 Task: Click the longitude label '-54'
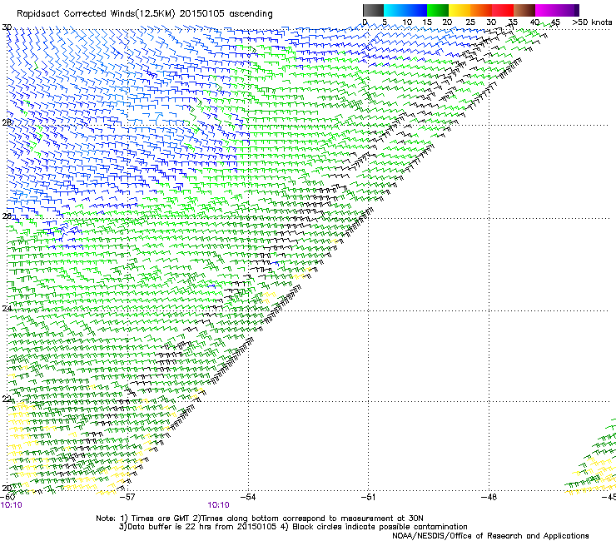247,497
